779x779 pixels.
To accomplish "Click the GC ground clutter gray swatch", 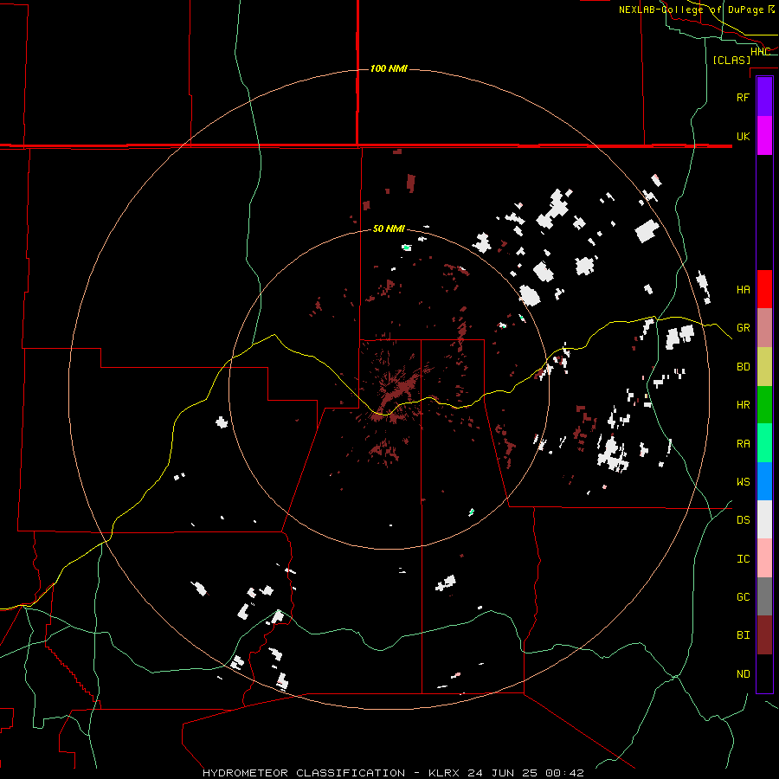I will [x=764, y=596].
